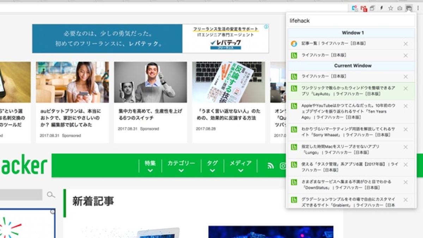Screen dimensions: 423x238
Task: Open Chrome's three-dot menu
Action: (x=418, y=8)
